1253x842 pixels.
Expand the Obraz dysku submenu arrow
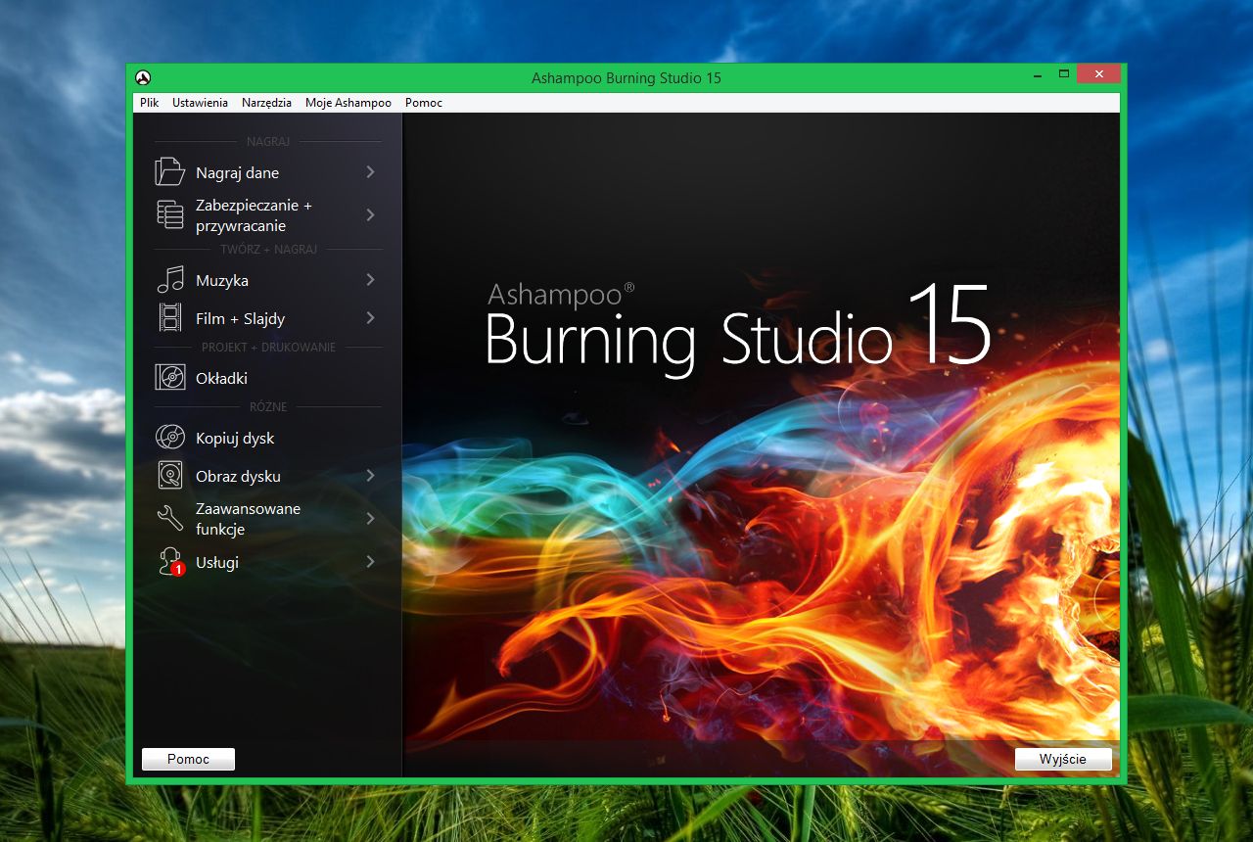tap(370, 476)
